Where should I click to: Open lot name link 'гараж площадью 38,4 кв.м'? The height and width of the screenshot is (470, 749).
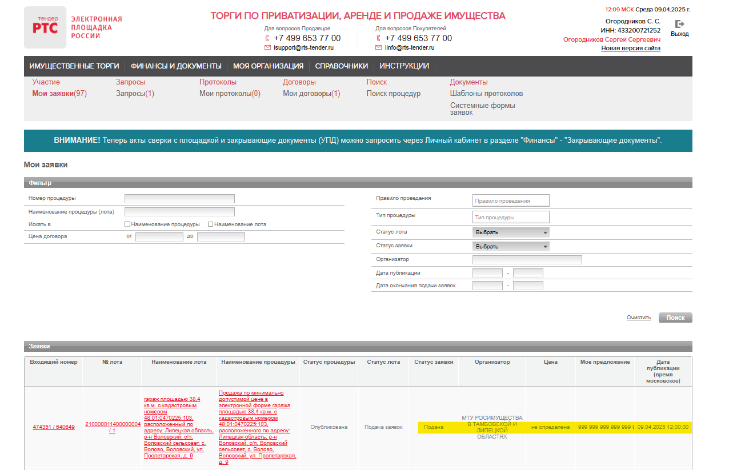[178, 427]
